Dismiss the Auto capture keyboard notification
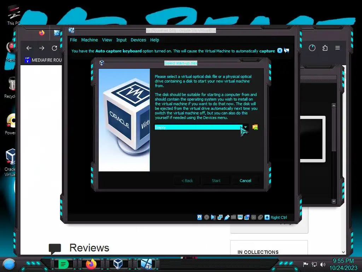362x272 pixels. (x=280, y=50)
